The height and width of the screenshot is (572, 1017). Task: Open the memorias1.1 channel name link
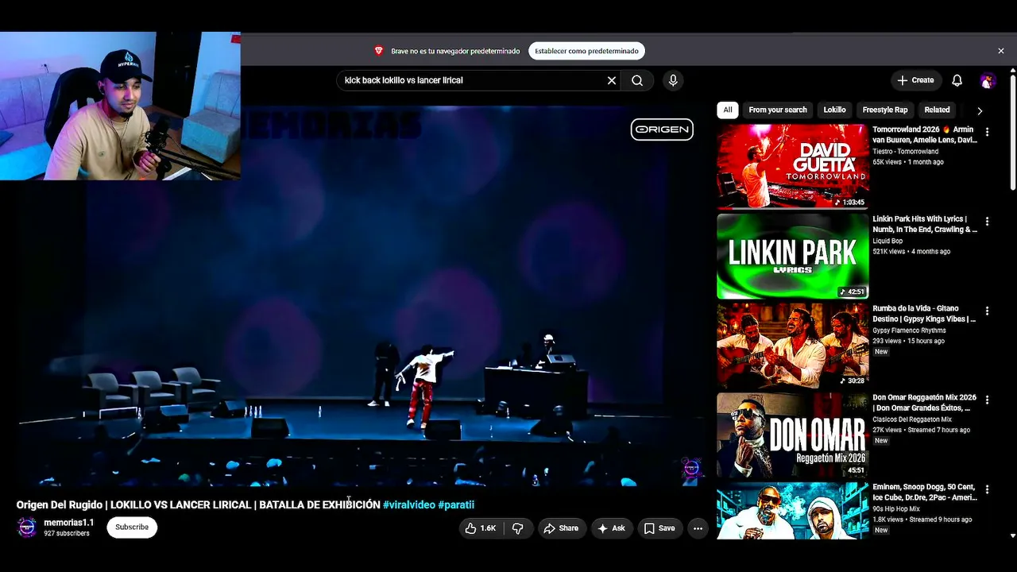point(69,523)
